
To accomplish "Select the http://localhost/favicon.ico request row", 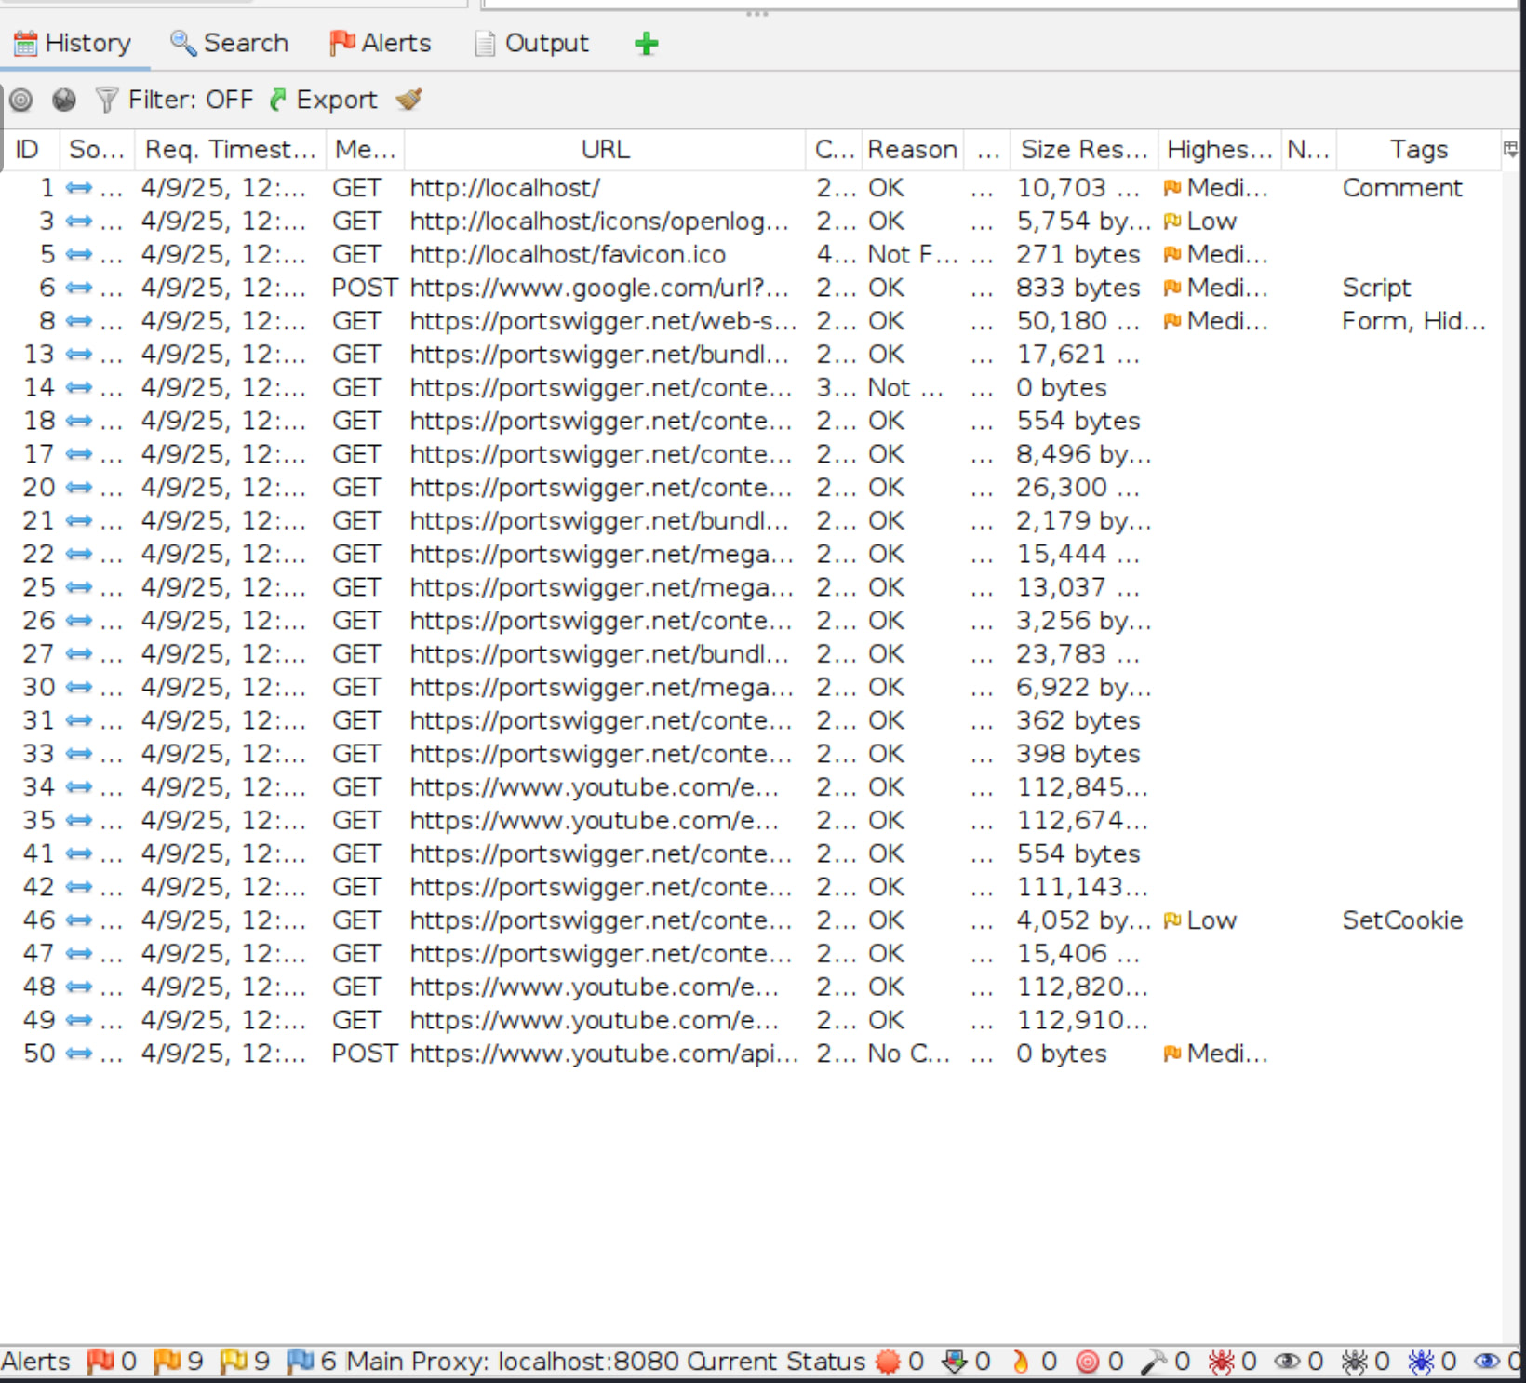I will point(568,254).
